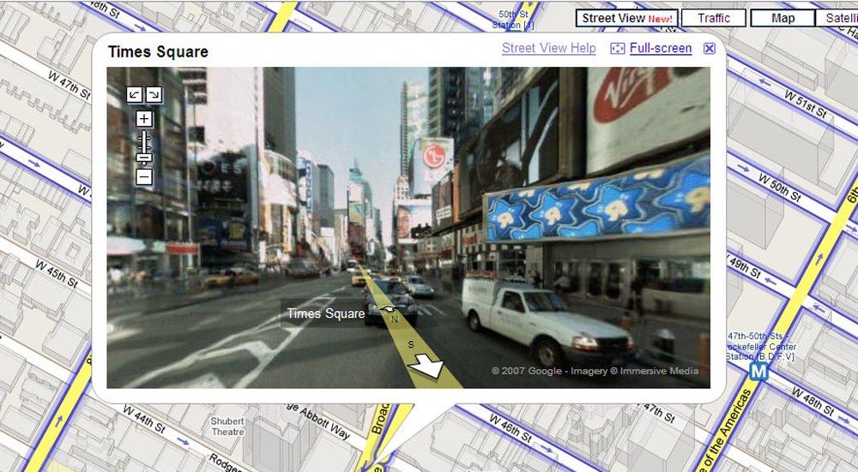Toggle the Street View map mode
Viewport: 858px width, 472px height.
[626, 18]
